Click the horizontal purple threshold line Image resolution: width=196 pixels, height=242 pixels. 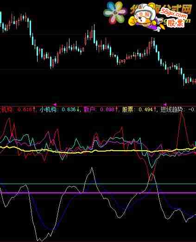tap(98, 193)
